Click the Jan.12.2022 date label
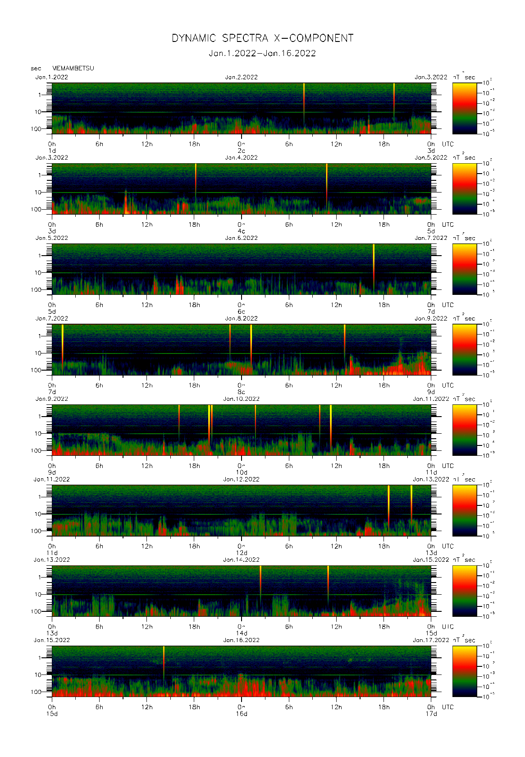The height and width of the screenshot is (757, 525). tap(242, 479)
